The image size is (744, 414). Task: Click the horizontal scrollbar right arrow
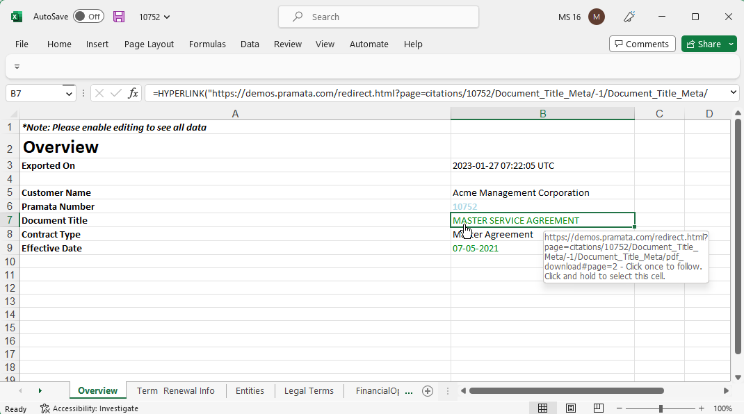click(726, 391)
